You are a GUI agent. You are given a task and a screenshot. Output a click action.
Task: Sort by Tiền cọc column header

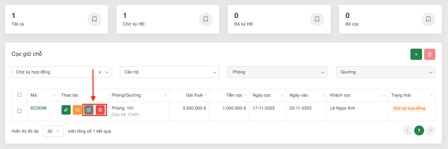[x=234, y=95]
